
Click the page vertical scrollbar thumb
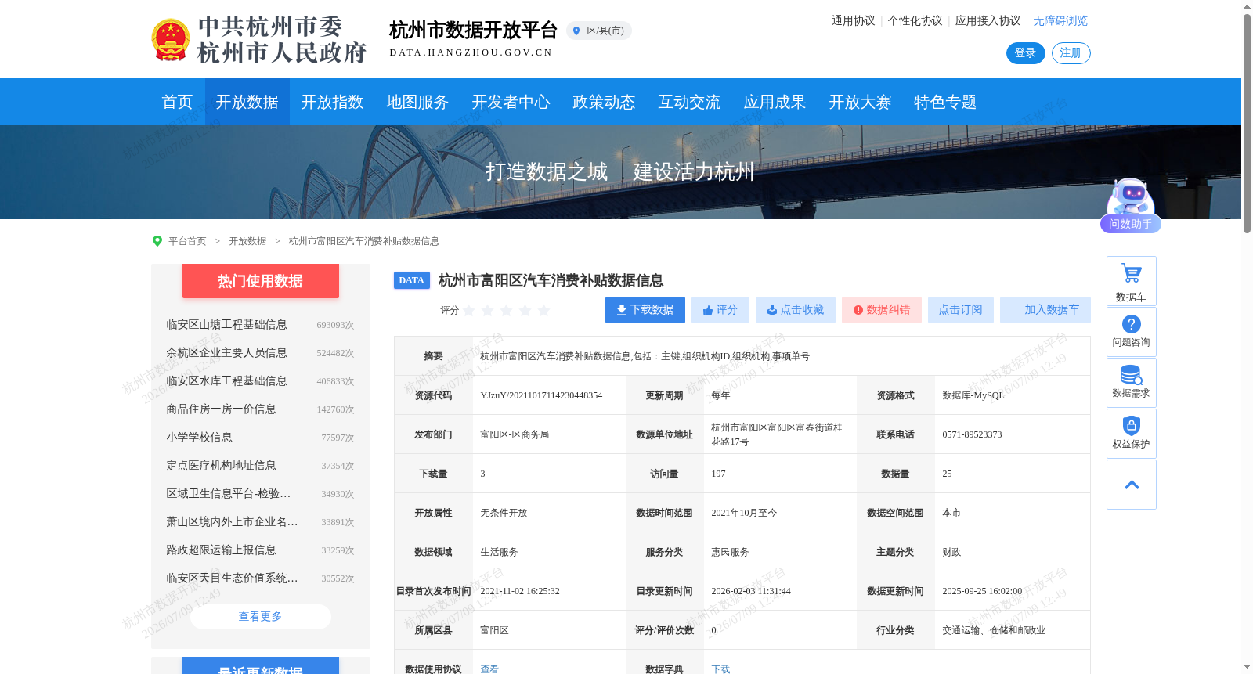(x=1247, y=123)
